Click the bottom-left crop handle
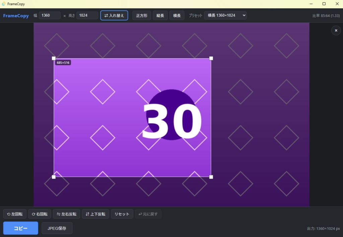This screenshot has height=237, width=343. point(54,177)
